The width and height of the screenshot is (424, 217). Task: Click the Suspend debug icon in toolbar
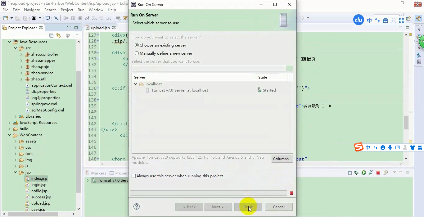point(73,18)
